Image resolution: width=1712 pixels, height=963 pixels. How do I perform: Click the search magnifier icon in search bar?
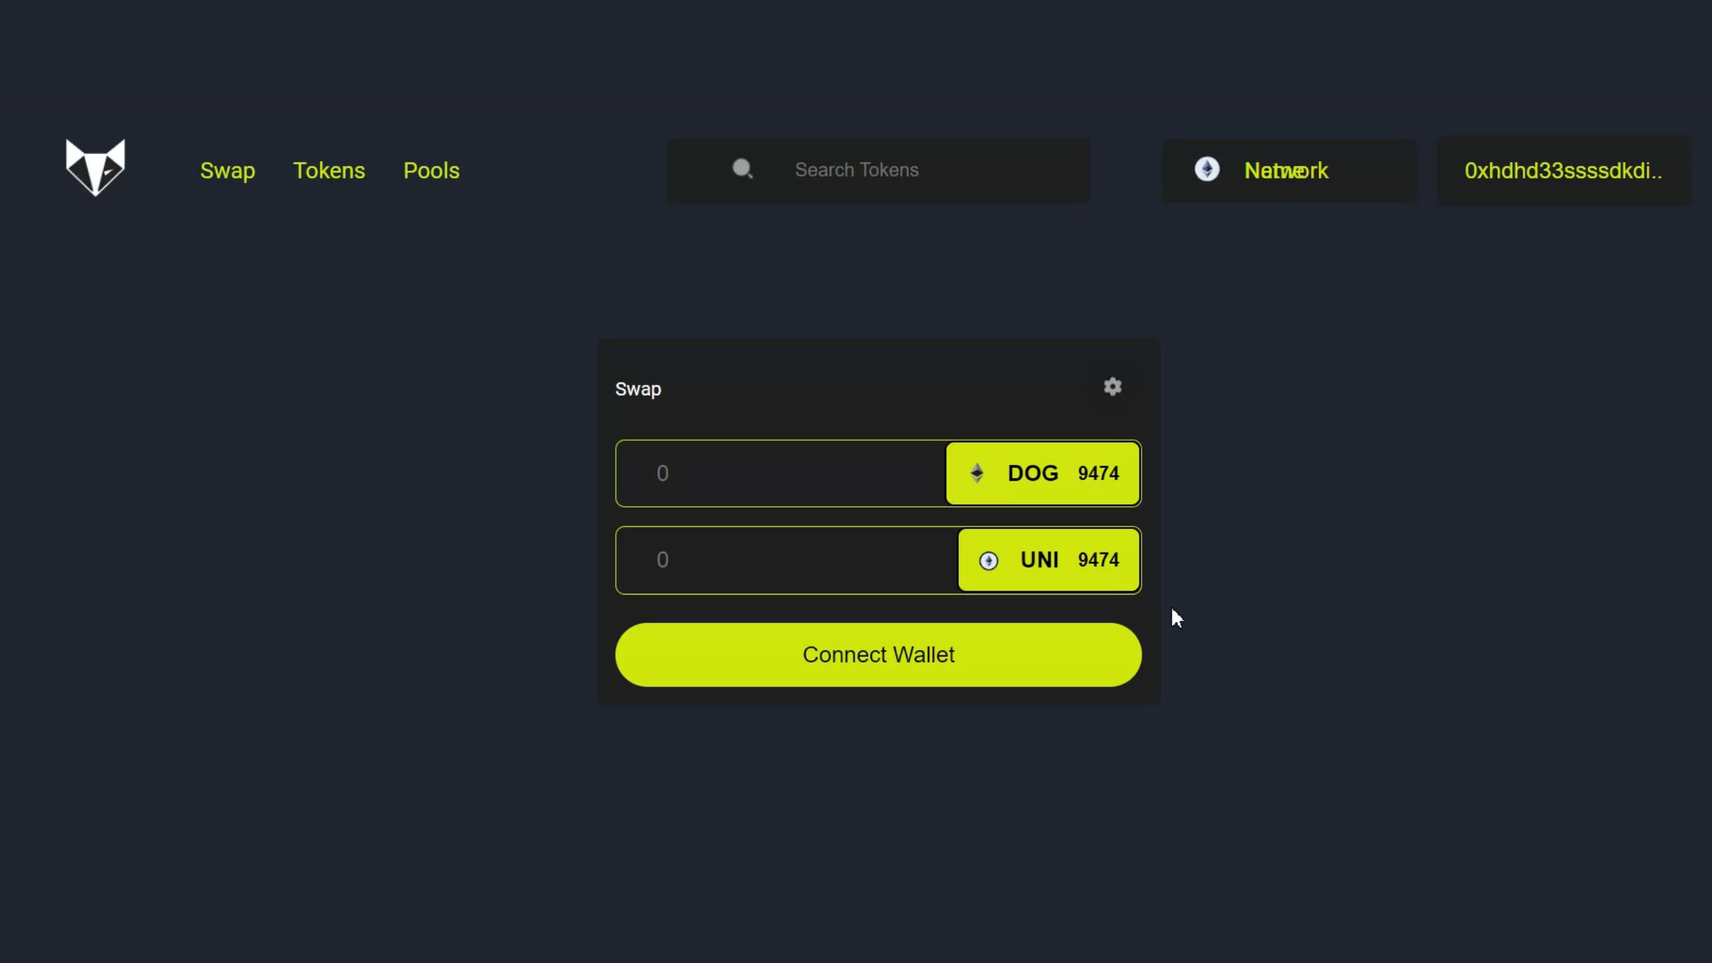tap(743, 169)
